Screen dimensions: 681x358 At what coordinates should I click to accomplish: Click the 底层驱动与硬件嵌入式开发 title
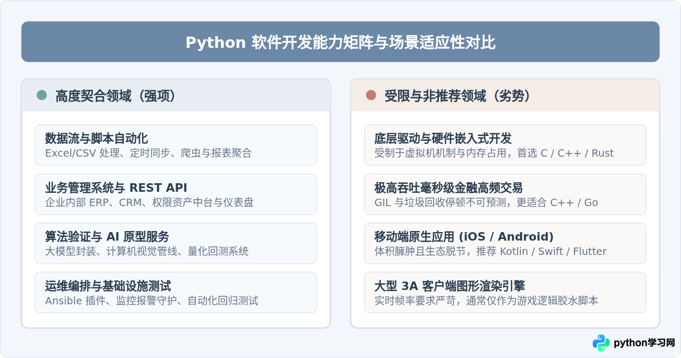[x=443, y=139]
